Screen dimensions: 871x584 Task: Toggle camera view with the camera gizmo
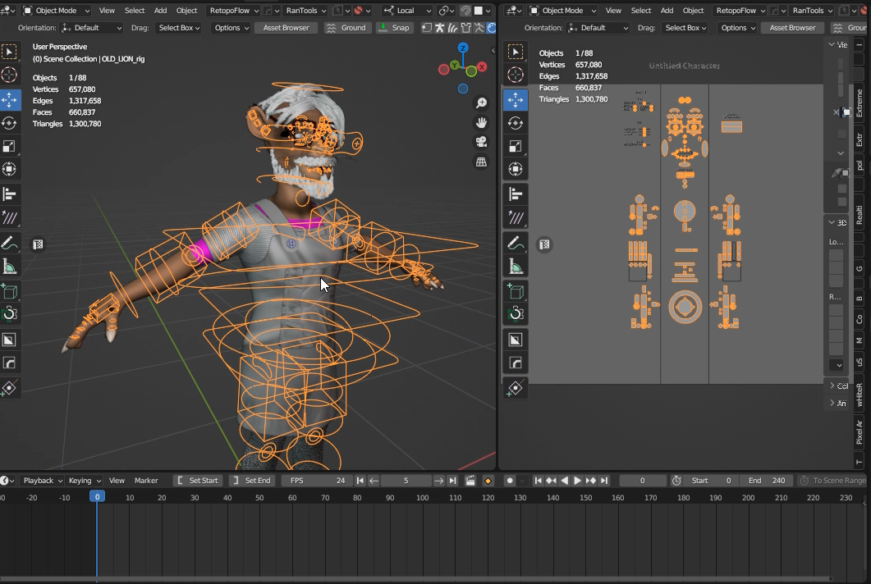pos(481,142)
